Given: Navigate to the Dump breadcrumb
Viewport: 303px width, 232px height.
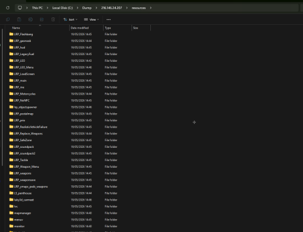Looking at the screenshot, I should 87,8.
